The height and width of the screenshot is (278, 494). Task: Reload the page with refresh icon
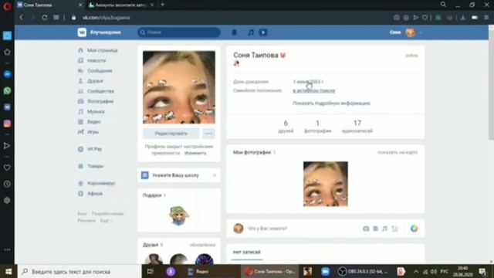point(45,18)
